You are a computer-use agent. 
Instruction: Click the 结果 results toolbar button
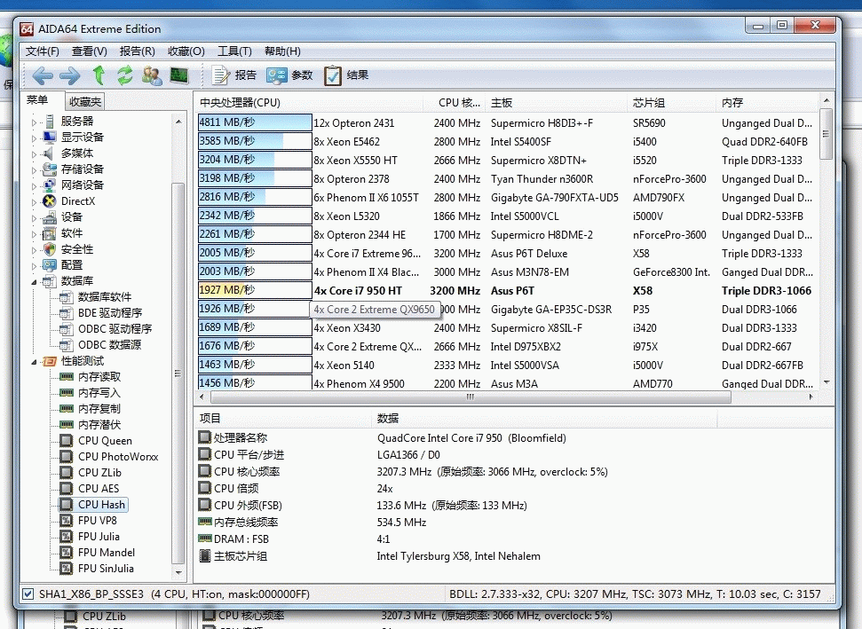[346, 76]
